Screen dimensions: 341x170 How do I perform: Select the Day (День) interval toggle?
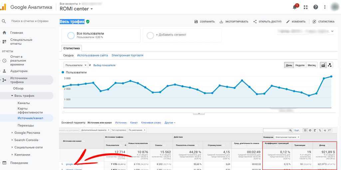point(289,65)
